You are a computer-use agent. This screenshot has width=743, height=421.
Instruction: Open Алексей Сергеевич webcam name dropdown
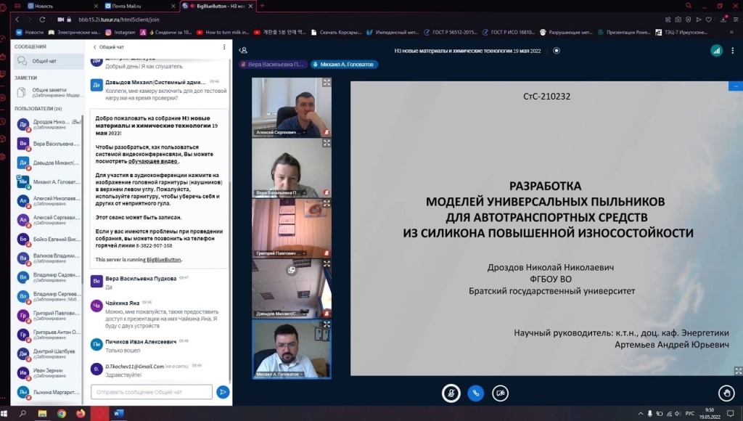pos(280,132)
